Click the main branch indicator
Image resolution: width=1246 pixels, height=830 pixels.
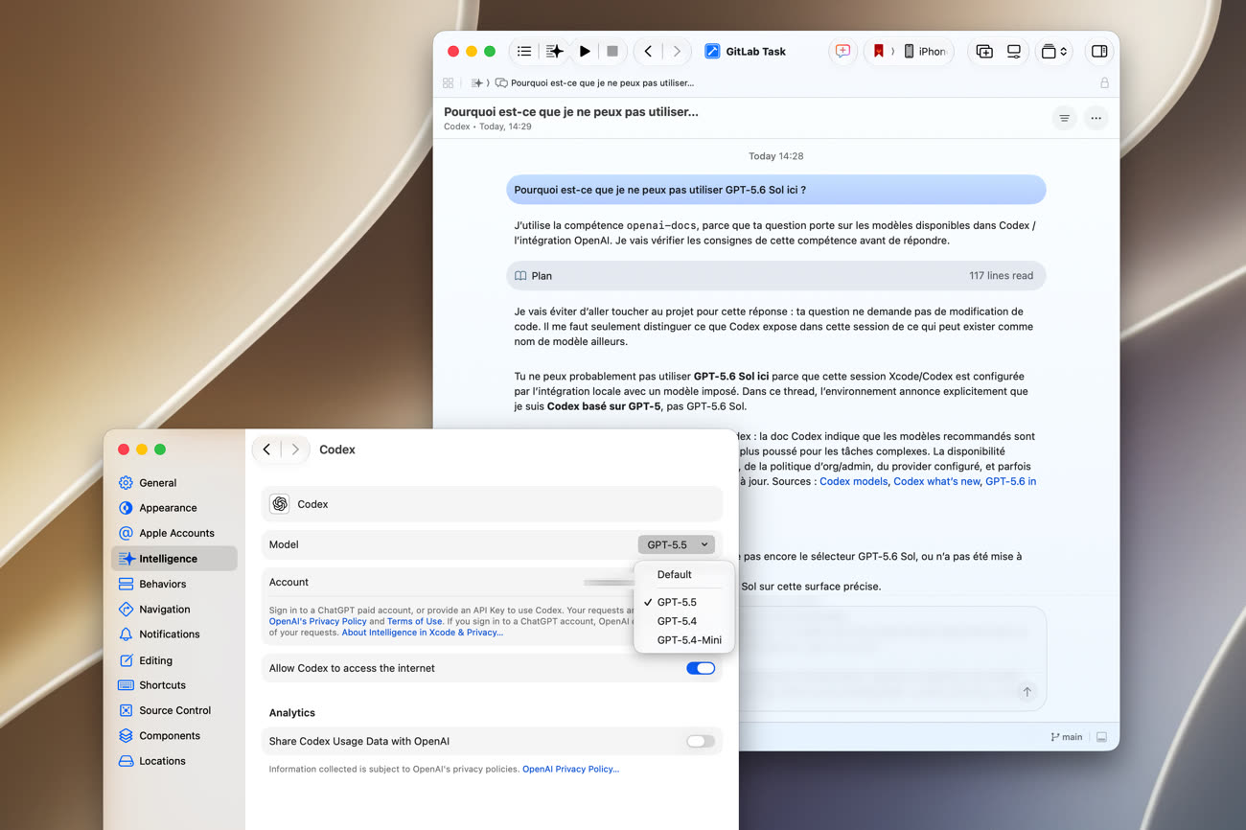(x=1067, y=737)
